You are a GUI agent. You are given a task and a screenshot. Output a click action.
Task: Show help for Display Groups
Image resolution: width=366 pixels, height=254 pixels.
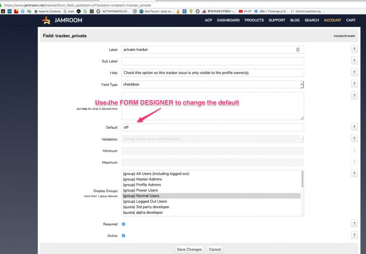(x=354, y=173)
